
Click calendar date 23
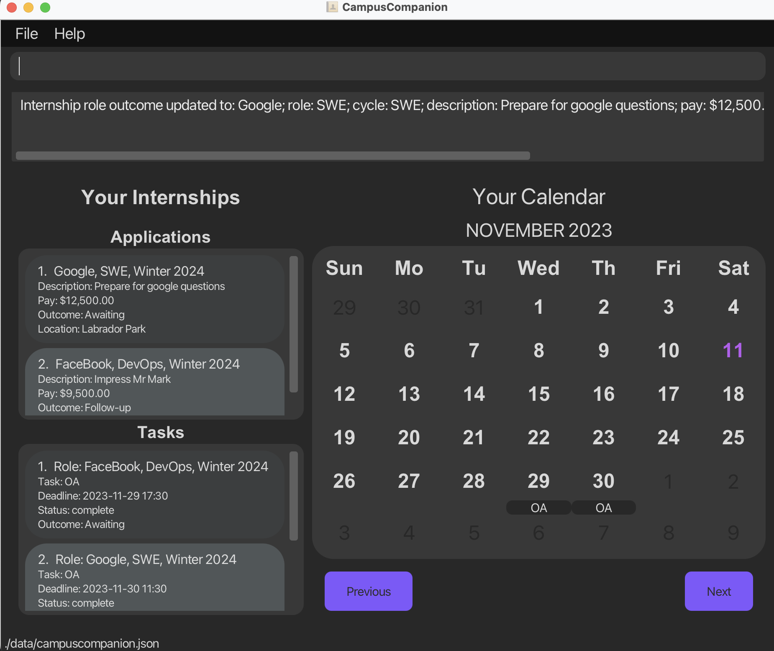[x=603, y=438]
